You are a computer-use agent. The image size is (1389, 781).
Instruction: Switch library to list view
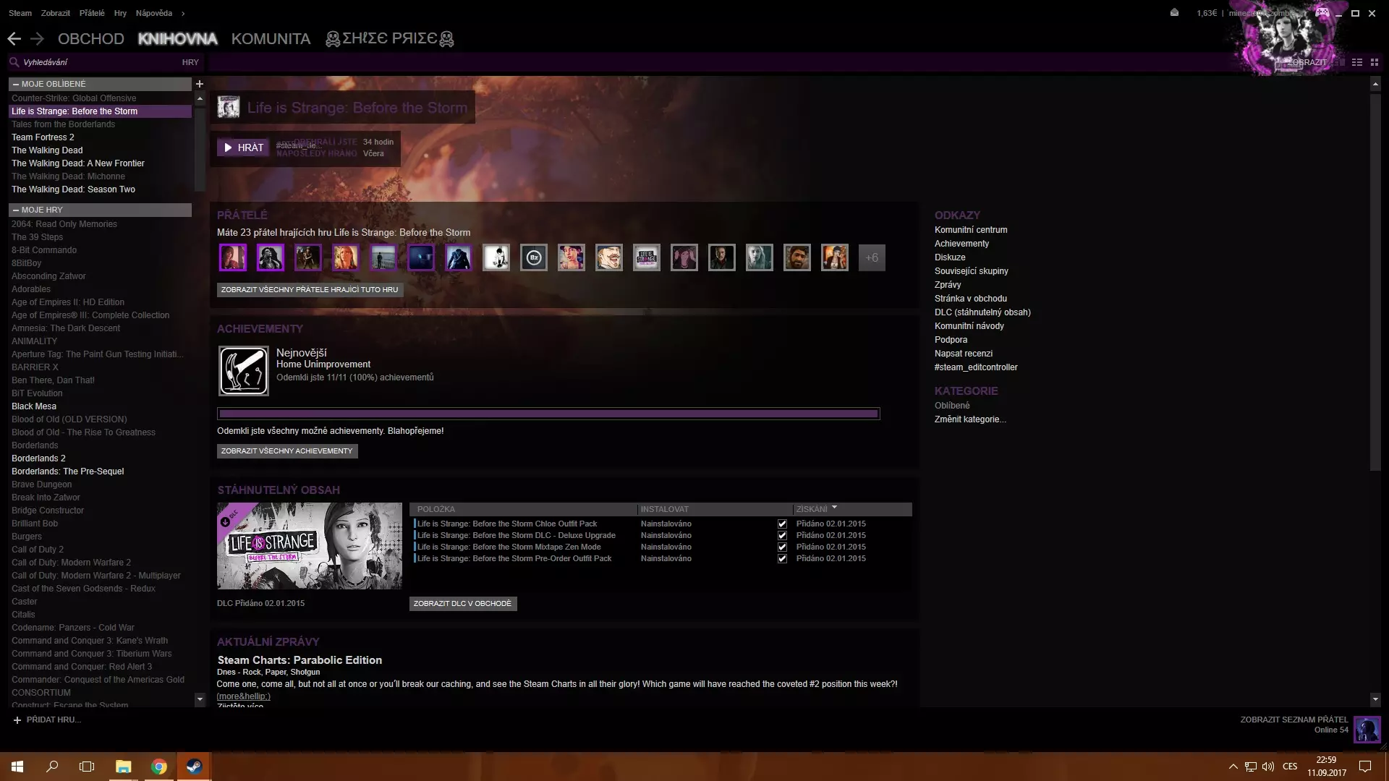(x=1357, y=62)
